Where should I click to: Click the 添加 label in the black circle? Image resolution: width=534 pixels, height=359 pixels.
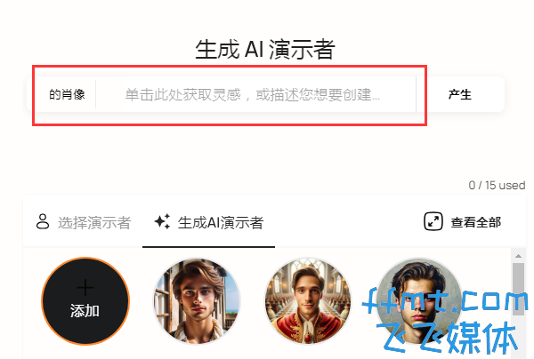(x=85, y=311)
